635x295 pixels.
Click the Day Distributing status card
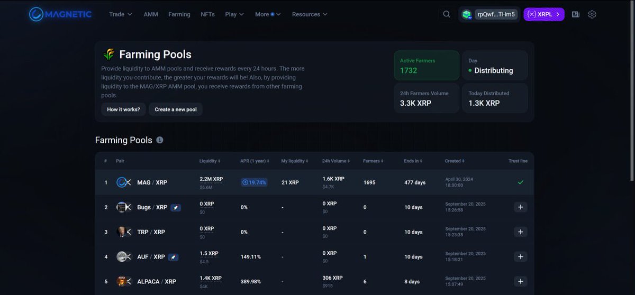pos(495,66)
